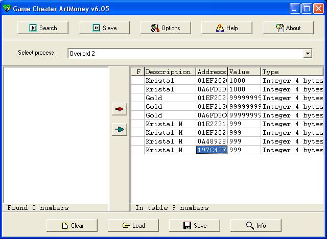Select address cell 0A48928

point(212,141)
